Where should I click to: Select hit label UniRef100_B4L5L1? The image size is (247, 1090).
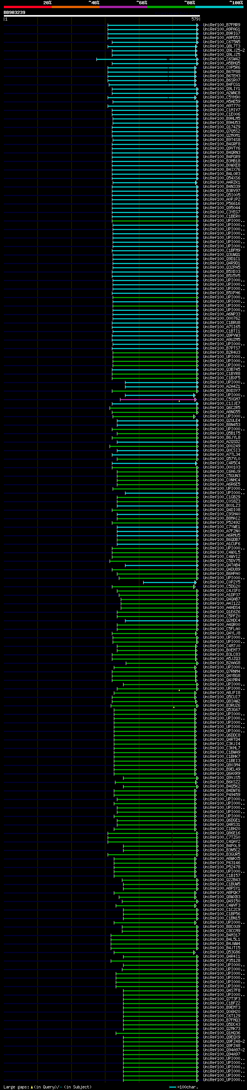(222, 939)
